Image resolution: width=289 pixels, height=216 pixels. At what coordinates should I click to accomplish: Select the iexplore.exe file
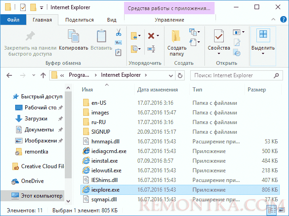tap(180, 190)
